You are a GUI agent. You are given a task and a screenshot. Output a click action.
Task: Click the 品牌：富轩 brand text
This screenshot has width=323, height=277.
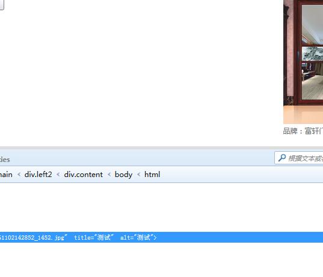tap(303, 131)
